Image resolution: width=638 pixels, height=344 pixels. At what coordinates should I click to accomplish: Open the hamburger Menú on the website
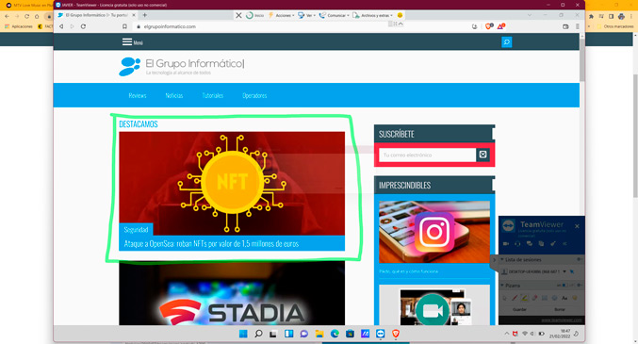click(x=132, y=41)
